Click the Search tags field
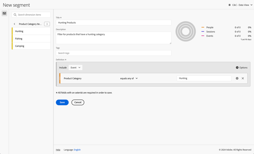This screenshot has height=154, width=254. point(113,53)
